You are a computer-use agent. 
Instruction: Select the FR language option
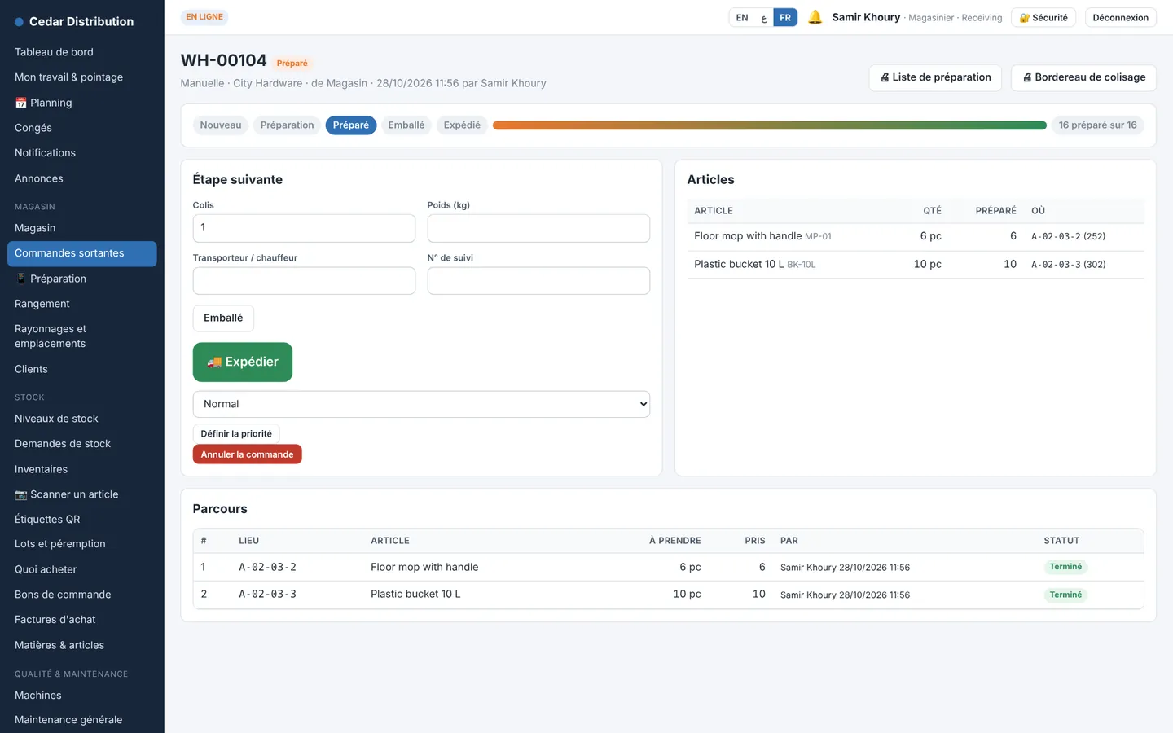point(785,17)
